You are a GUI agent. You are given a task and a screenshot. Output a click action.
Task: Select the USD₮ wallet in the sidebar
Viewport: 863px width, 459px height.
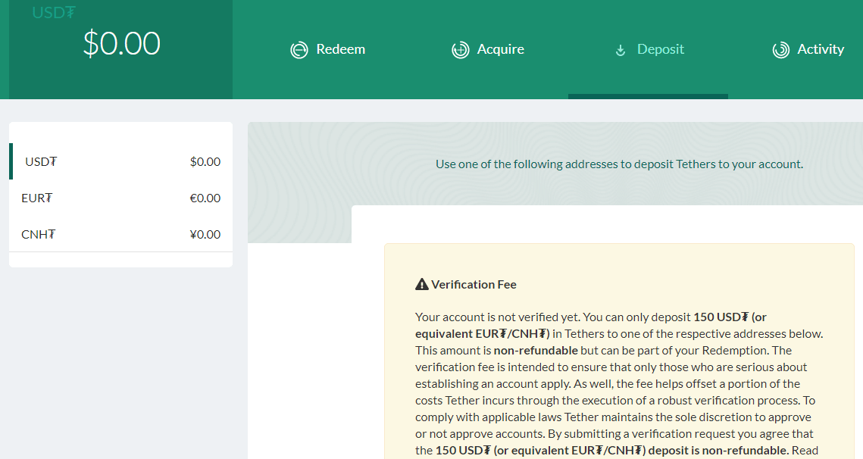(42, 161)
